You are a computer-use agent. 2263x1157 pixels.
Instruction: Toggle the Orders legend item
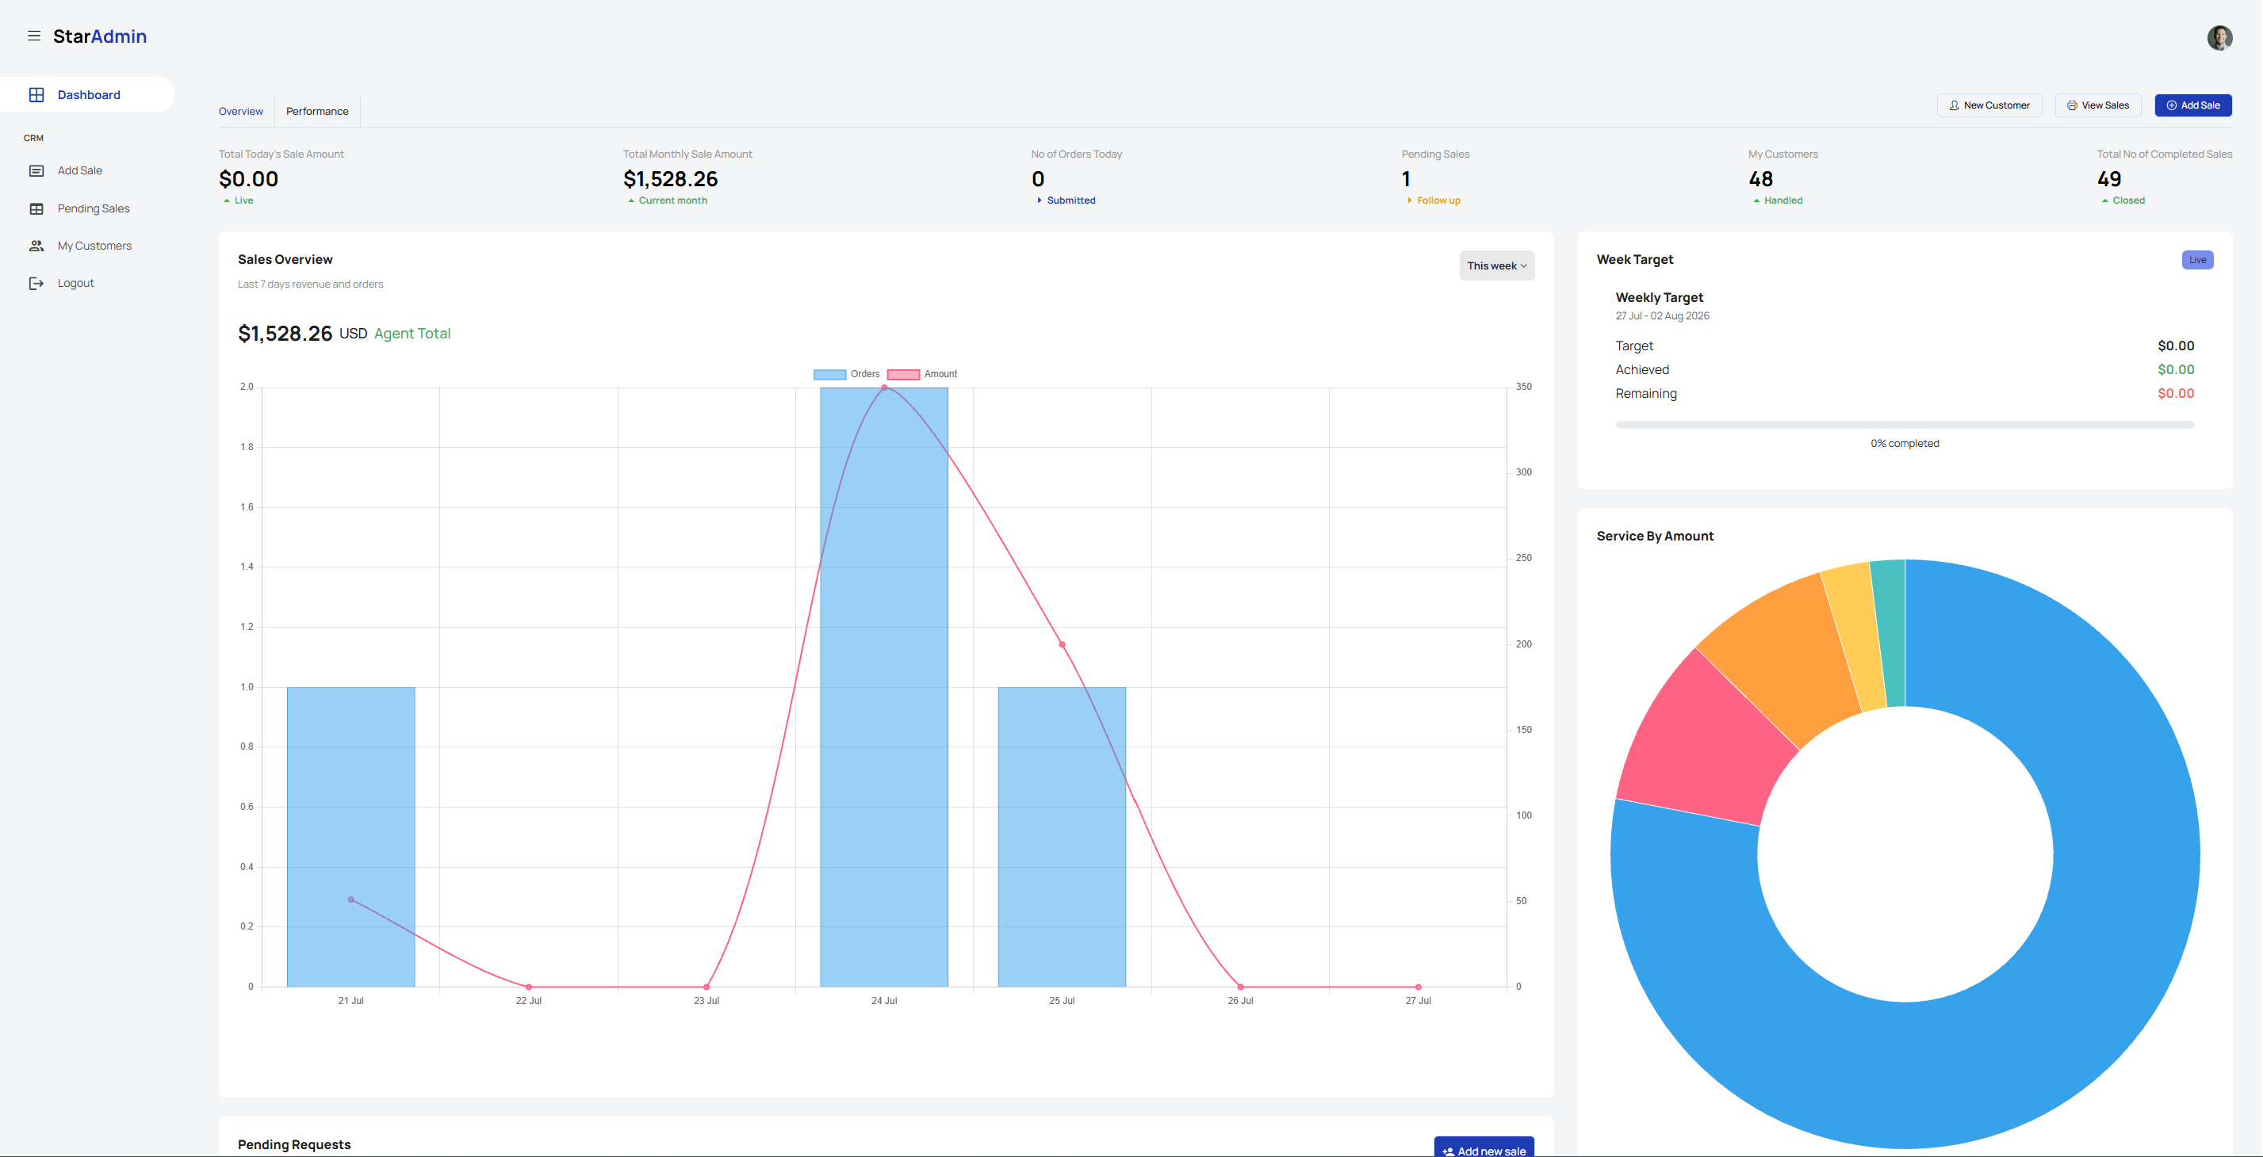[x=846, y=374]
